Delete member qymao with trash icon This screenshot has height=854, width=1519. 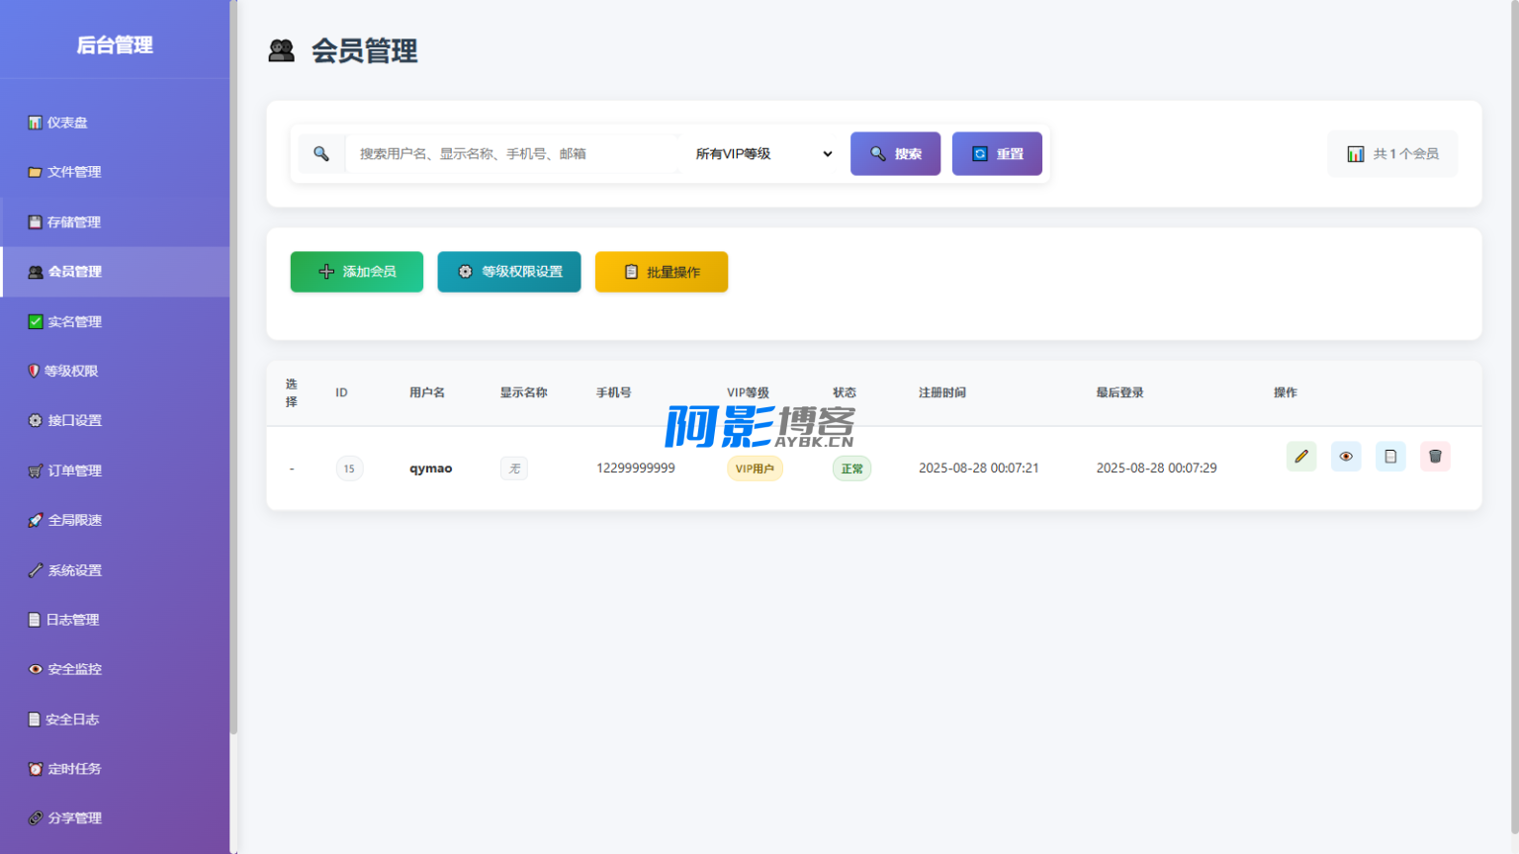point(1435,457)
